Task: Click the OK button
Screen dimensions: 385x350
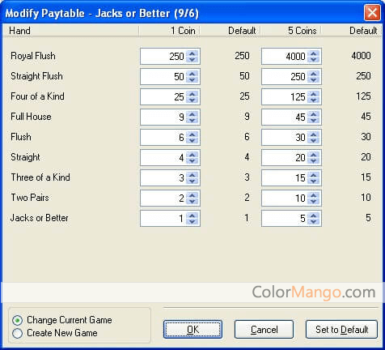Action: (192, 330)
